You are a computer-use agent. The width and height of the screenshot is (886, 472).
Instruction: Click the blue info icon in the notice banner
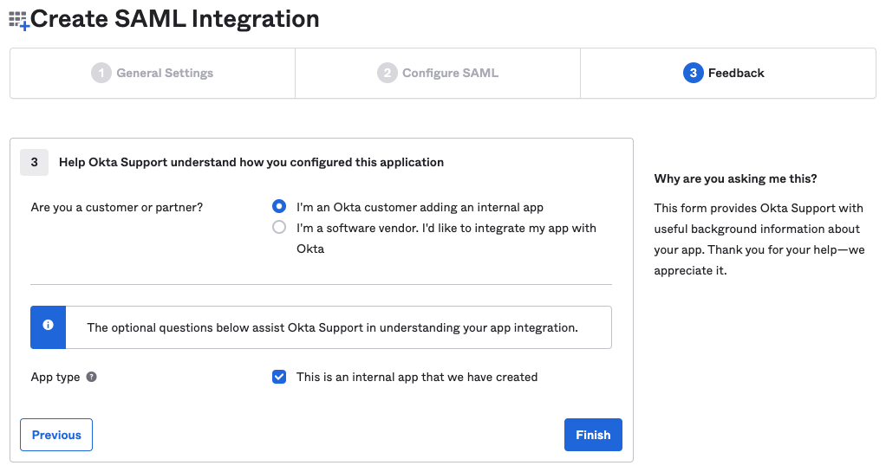48,326
